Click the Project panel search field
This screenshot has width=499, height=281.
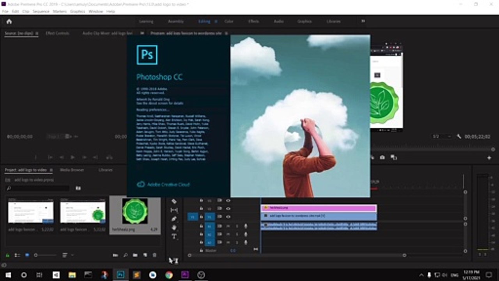[x=38, y=188]
